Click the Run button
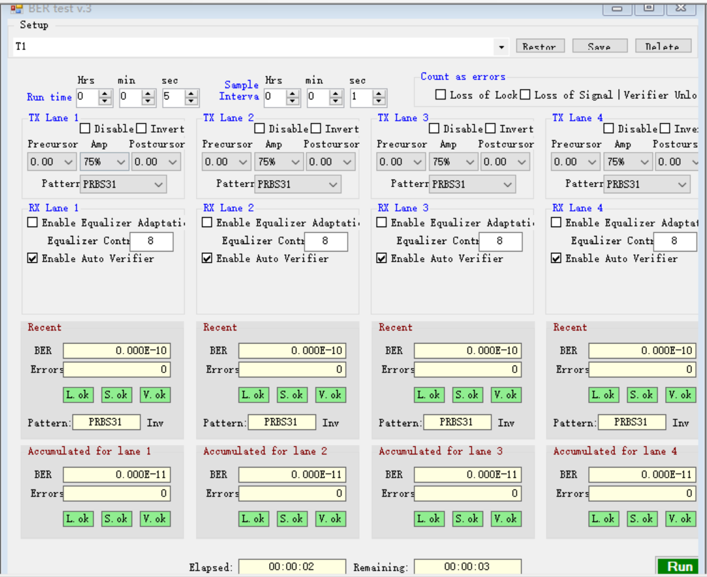This screenshot has width=707, height=577. [679, 566]
